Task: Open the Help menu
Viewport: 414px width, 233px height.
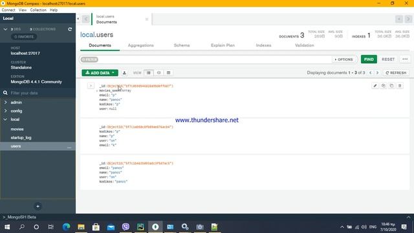Action: [54, 10]
